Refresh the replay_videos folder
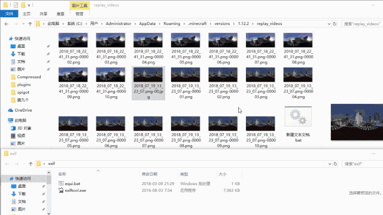 335,24
